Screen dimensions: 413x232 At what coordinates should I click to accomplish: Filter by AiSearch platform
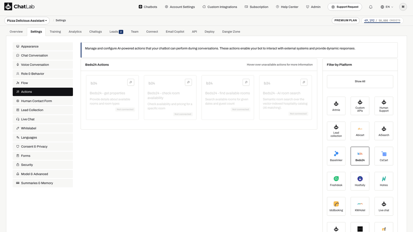(384, 131)
